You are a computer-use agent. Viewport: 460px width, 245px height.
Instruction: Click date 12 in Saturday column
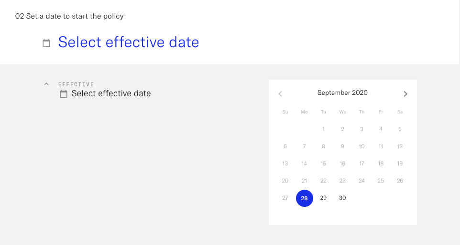[x=400, y=146]
